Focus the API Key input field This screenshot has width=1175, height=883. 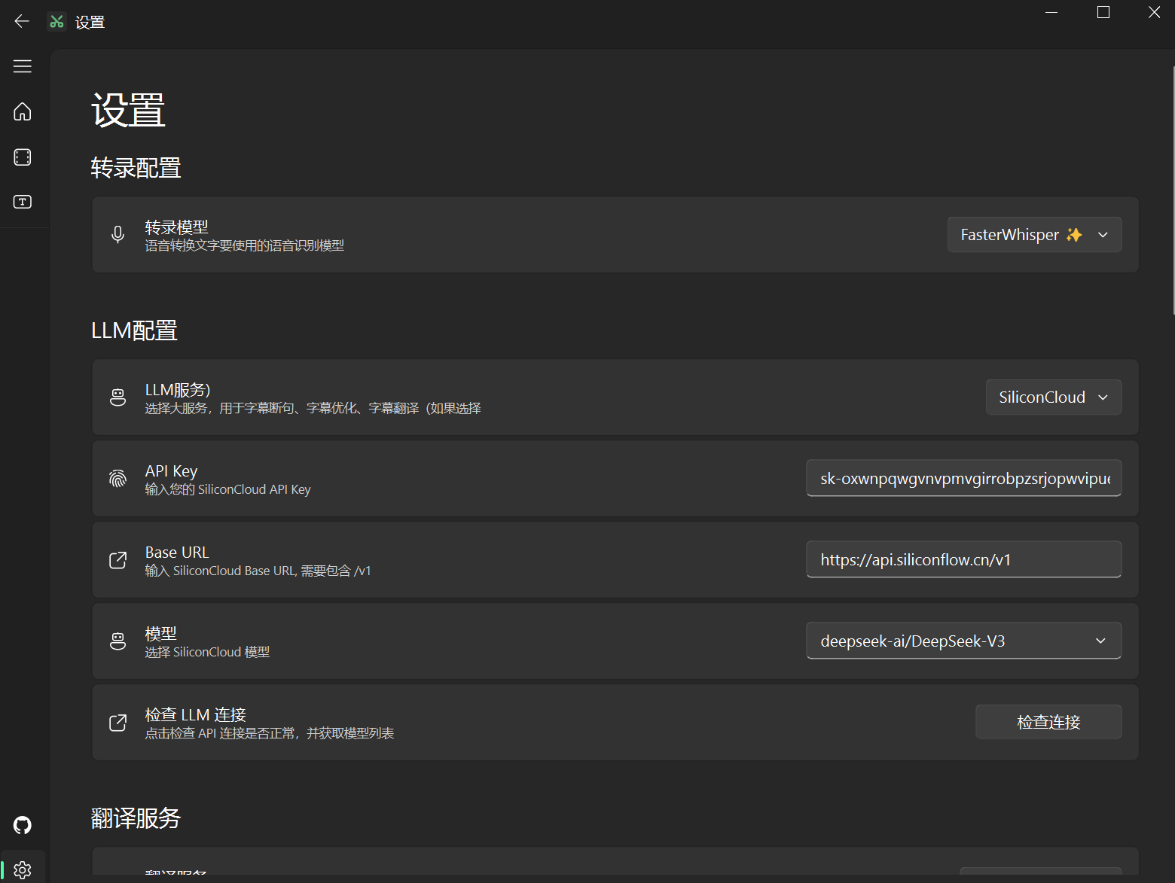coord(963,479)
